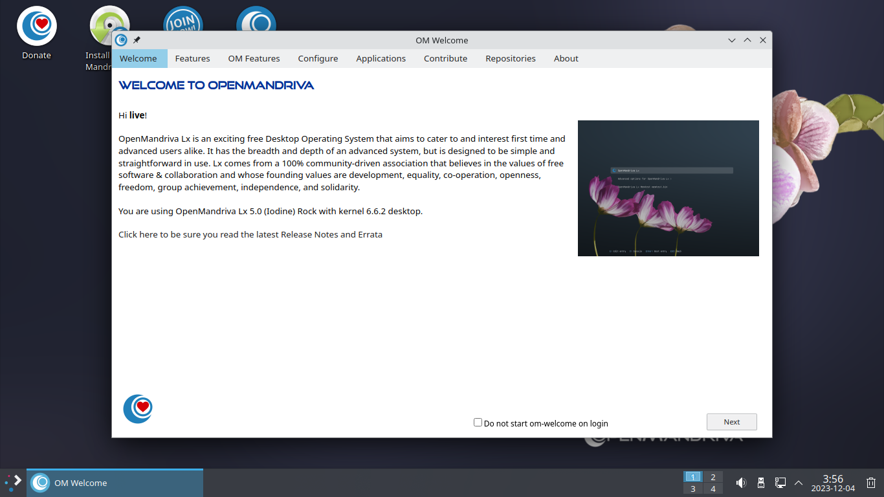Viewport: 884px width, 497px height.
Task: Open the application launcher in the taskbar
Action: [x=13, y=483]
